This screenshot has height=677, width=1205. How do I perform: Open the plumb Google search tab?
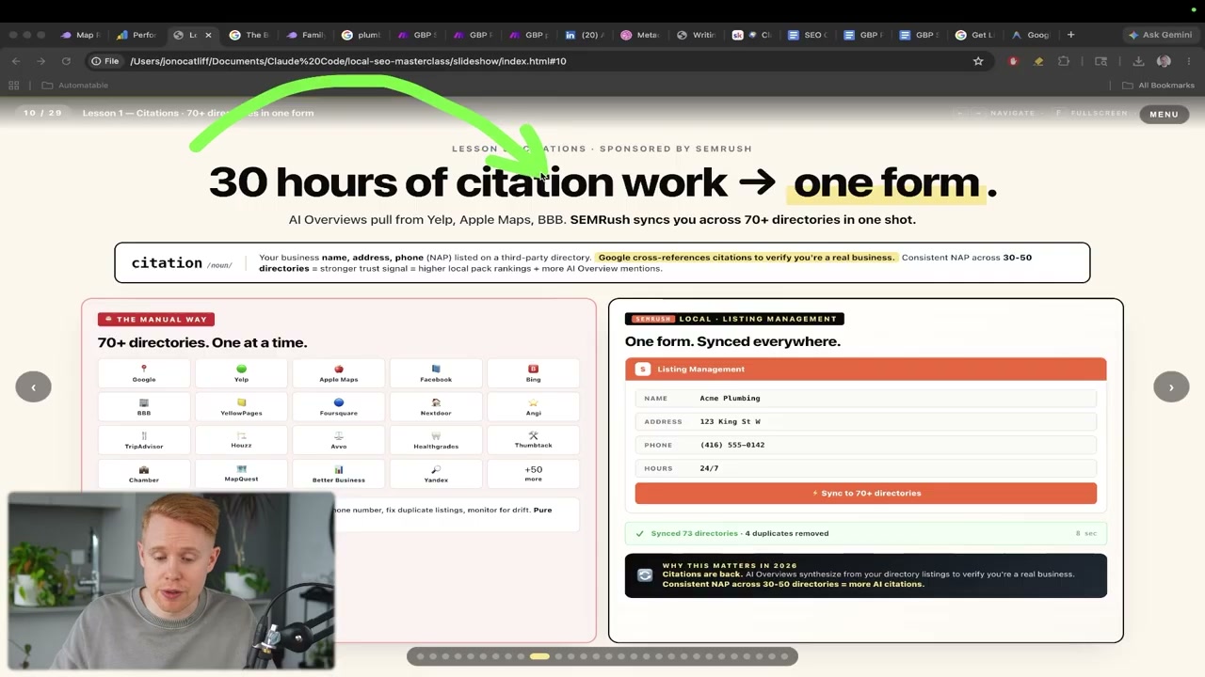(x=361, y=35)
